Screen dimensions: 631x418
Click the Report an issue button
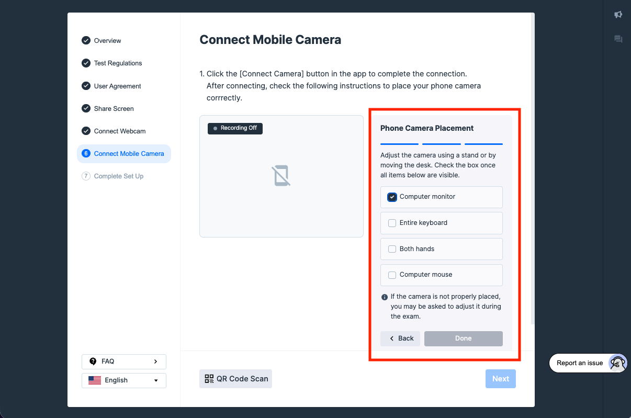579,363
